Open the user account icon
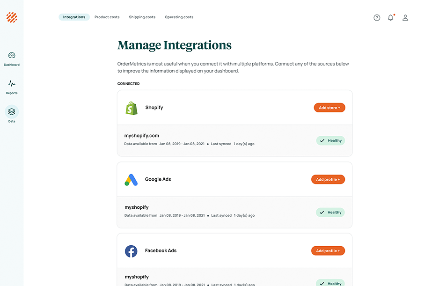 pos(405,18)
